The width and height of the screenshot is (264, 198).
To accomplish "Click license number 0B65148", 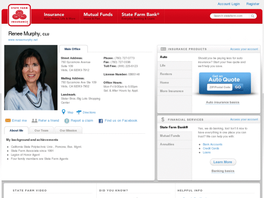I will [x=134, y=74].
